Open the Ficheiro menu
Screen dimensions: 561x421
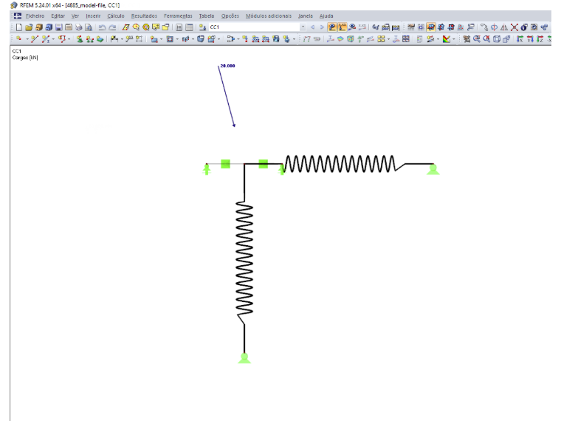click(x=35, y=16)
